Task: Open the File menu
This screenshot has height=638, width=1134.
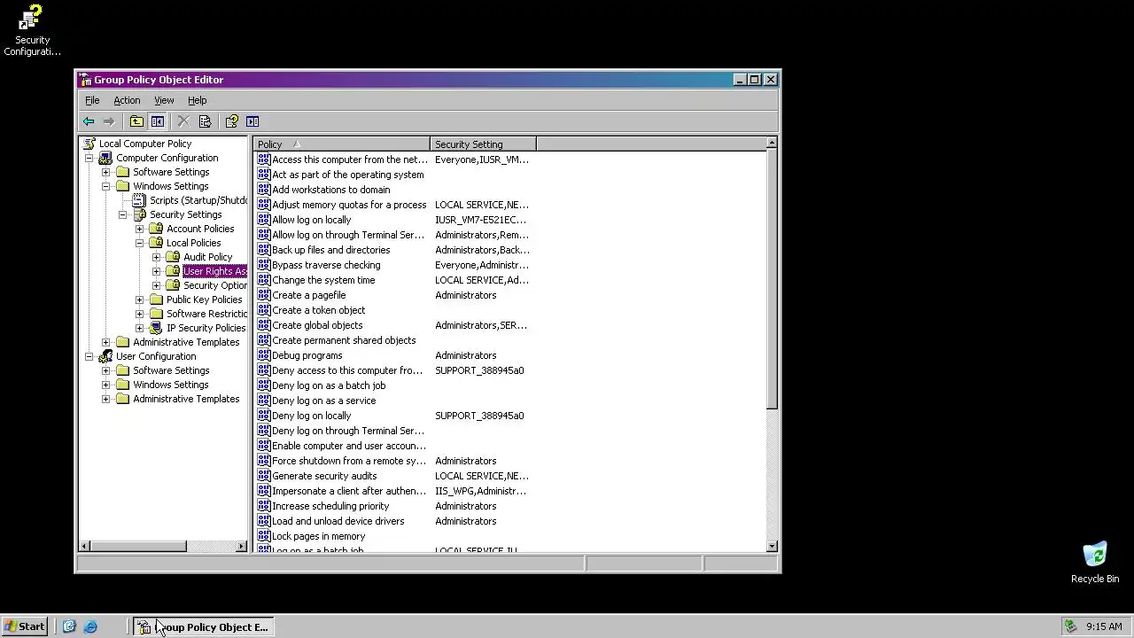Action: [x=92, y=100]
